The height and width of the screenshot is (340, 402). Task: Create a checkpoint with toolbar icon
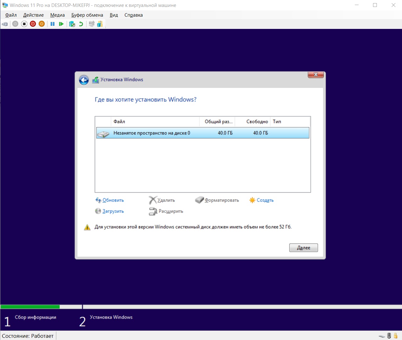tap(72, 24)
